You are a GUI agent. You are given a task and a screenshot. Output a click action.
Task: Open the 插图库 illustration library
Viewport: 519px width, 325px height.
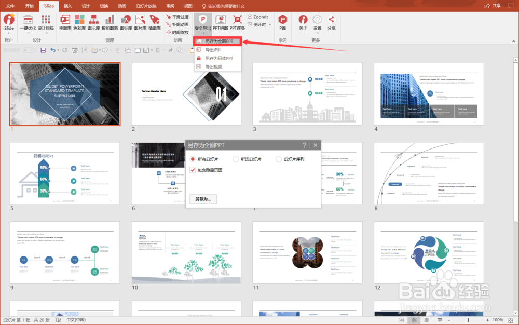(155, 22)
